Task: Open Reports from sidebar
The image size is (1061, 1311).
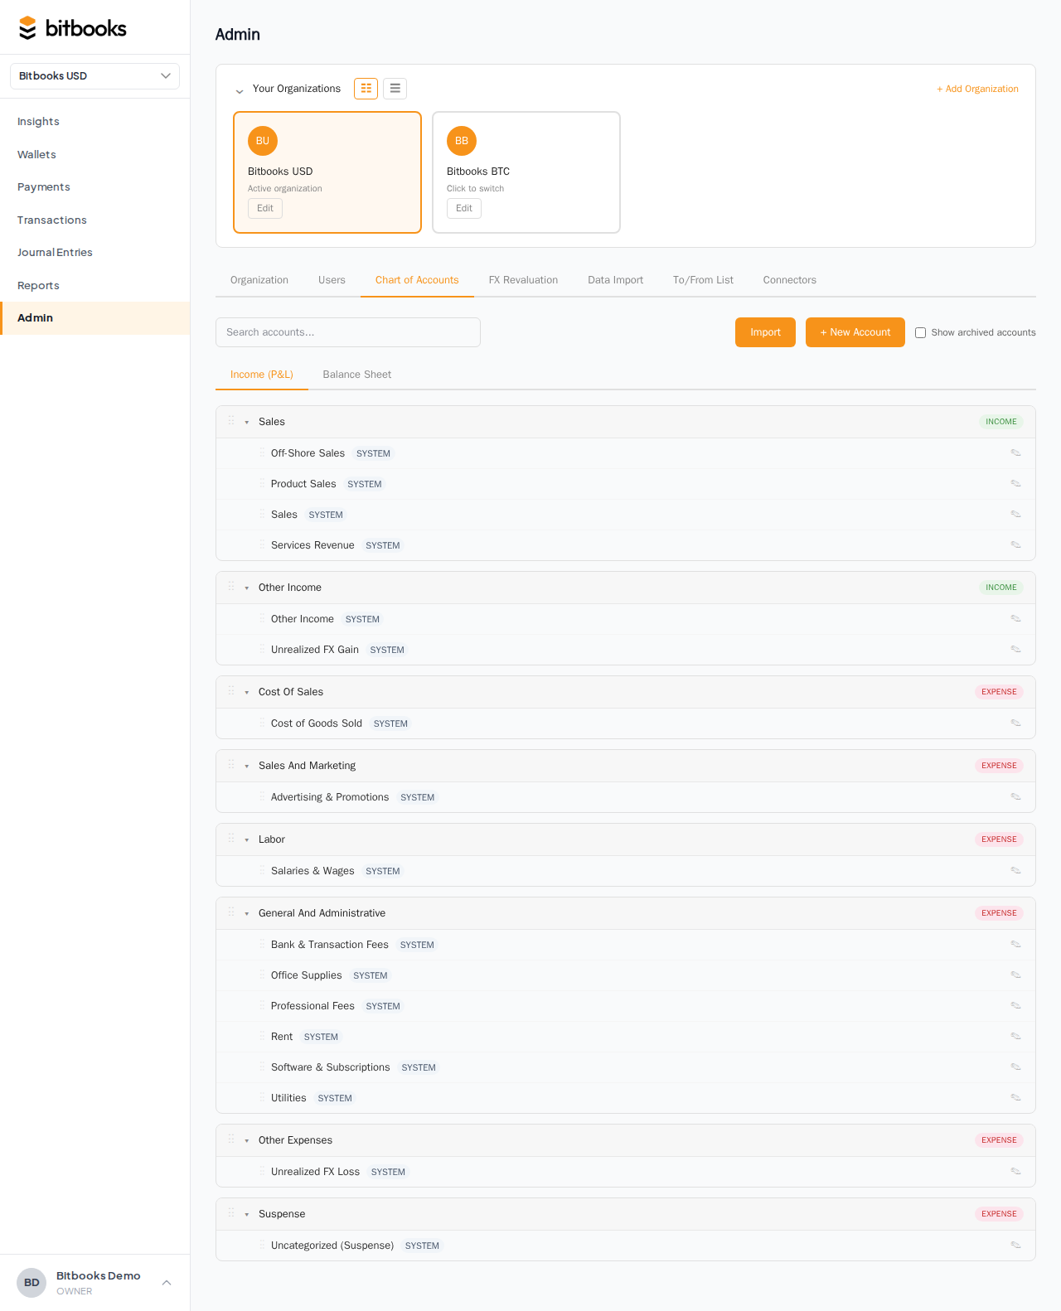Action: [94, 285]
